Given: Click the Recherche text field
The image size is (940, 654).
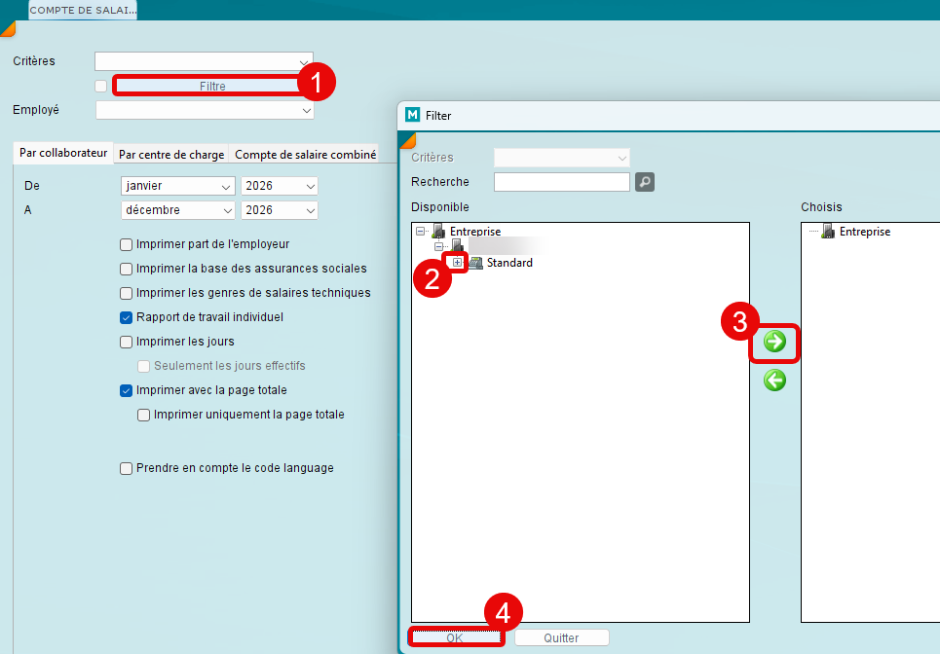Looking at the screenshot, I should pyautogui.click(x=561, y=182).
